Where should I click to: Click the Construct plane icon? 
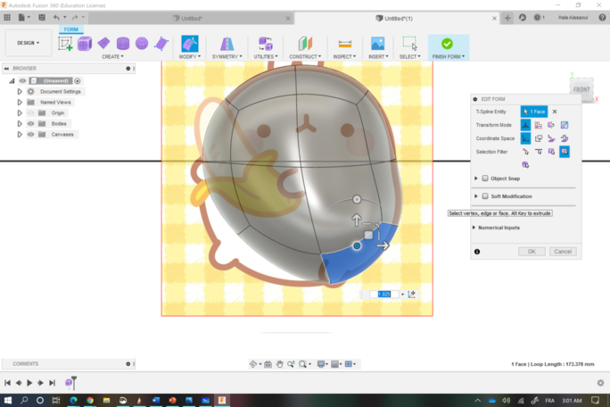pyautogui.click(x=305, y=43)
